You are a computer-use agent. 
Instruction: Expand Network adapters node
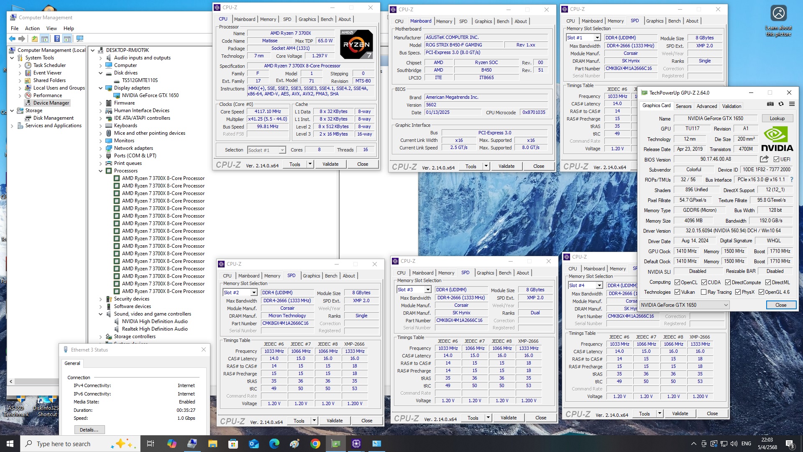[100, 148]
